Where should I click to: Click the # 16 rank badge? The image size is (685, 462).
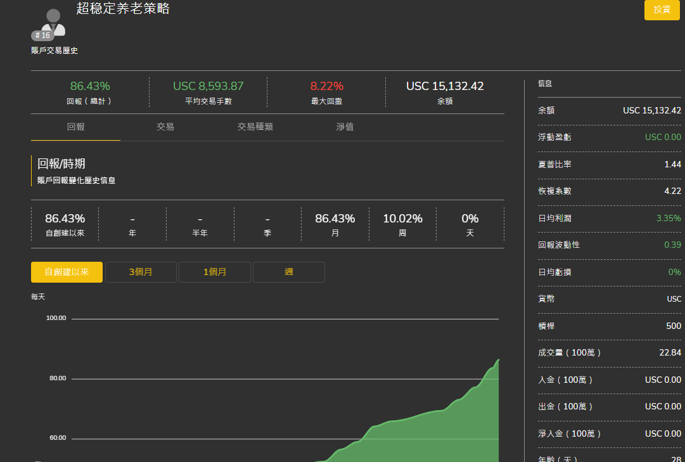[x=43, y=35]
